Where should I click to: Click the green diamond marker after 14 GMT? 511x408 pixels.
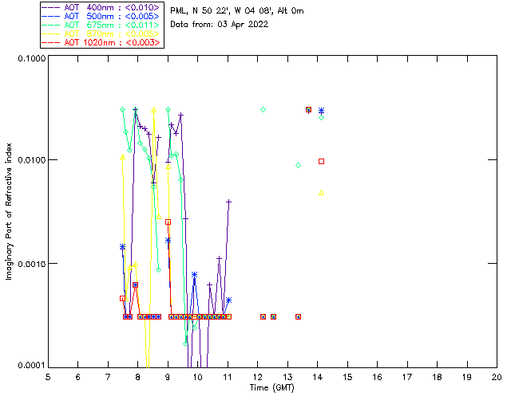point(321,117)
